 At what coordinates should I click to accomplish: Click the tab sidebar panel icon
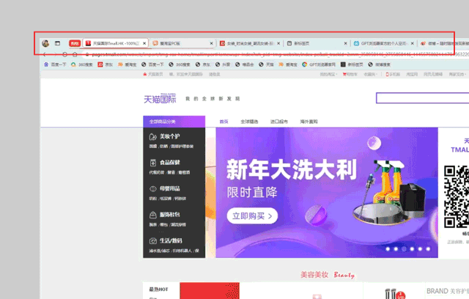pos(57,43)
